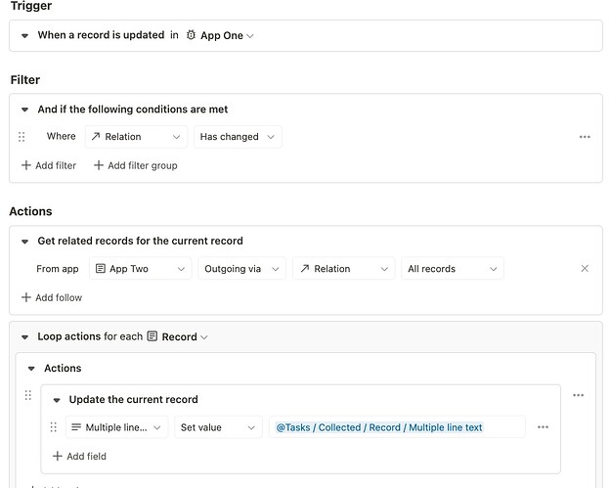Add a filter group
This screenshot has height=488, width=611.
[x=136, y=165]
